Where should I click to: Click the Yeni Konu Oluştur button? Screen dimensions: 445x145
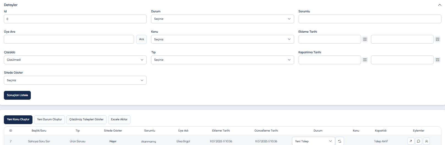tap(18, 120)
